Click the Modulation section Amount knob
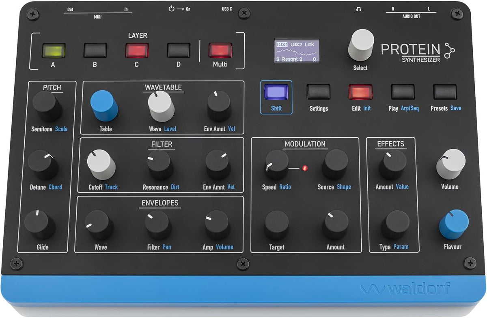The width and height of the screenshot is (487, 318). point(336,224)
